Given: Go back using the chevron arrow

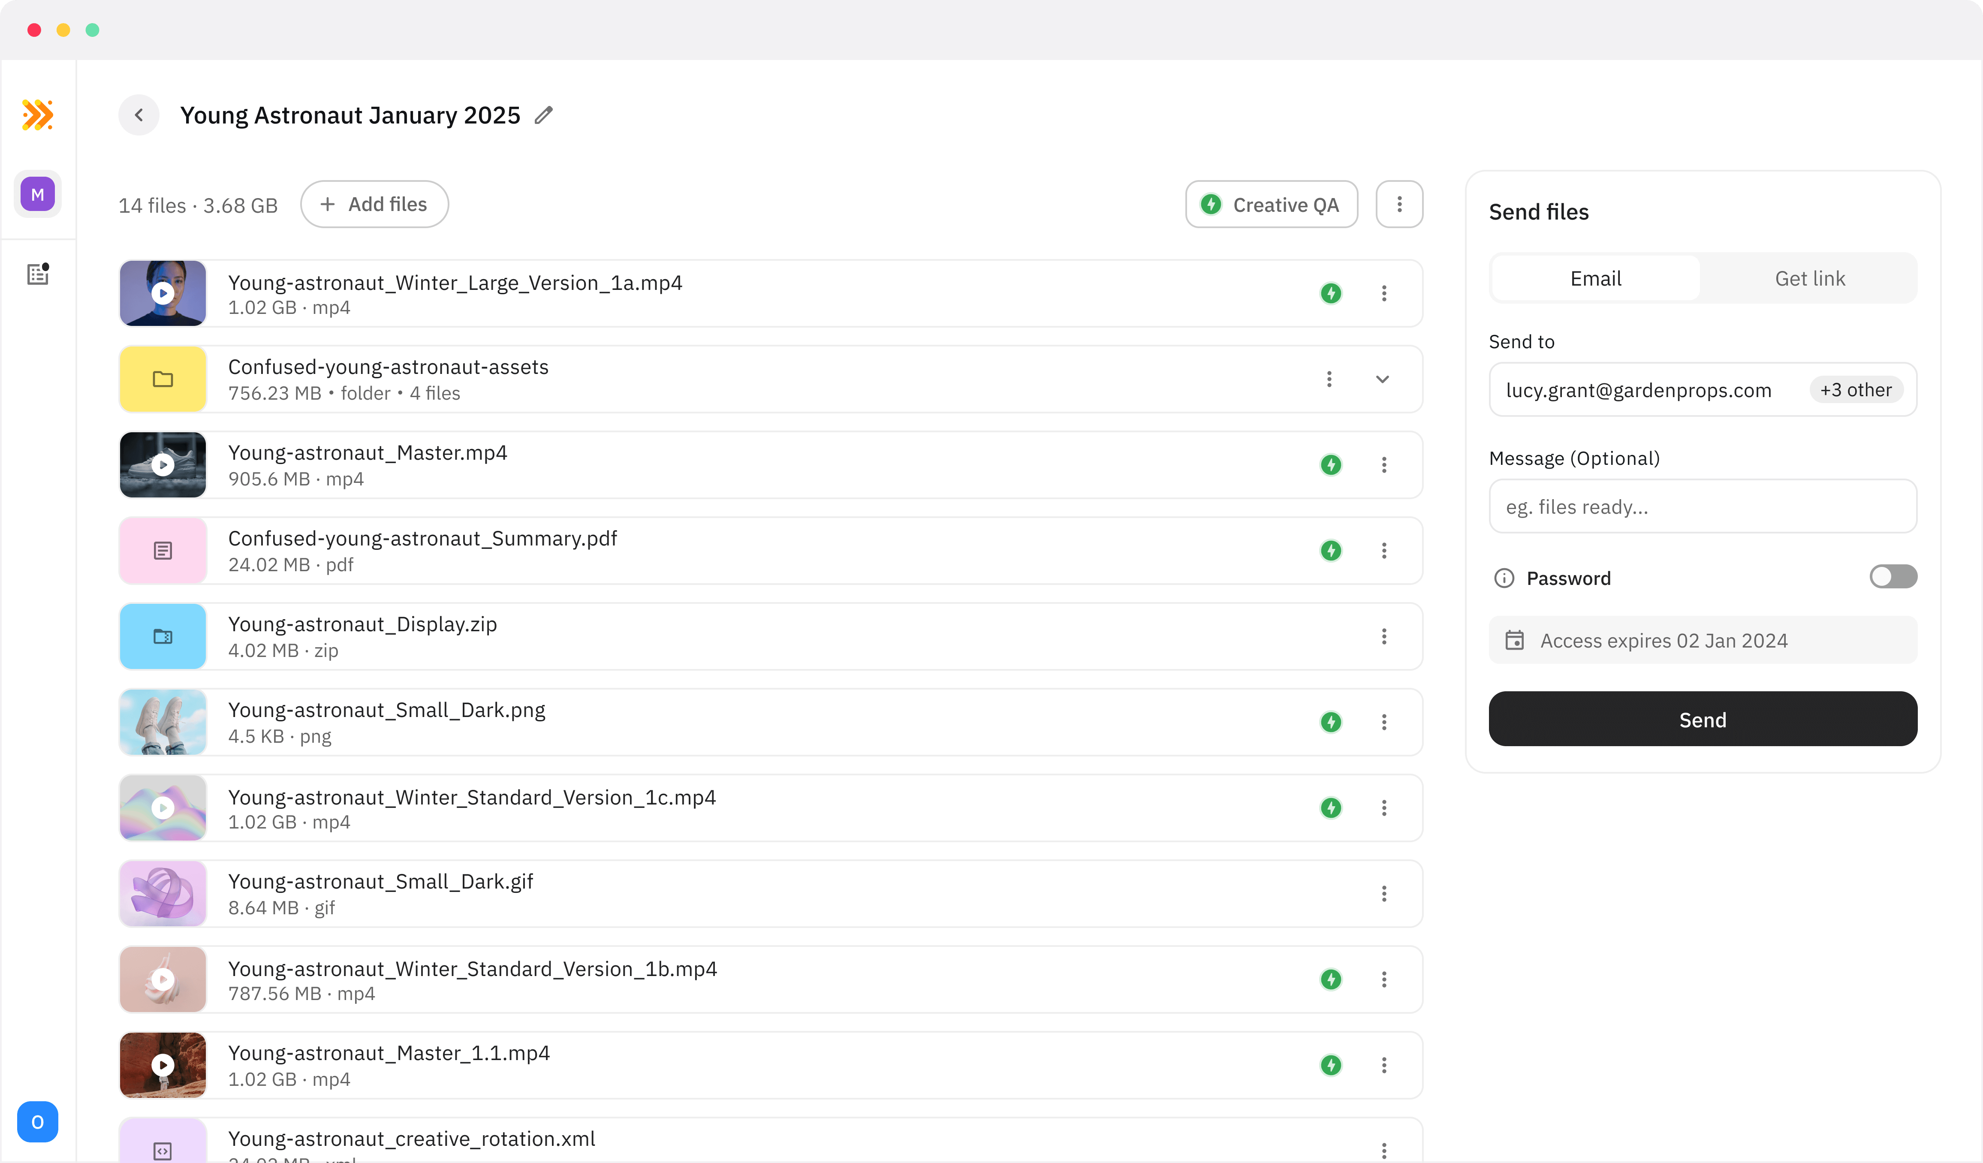Looking at the screenshot, I should (x=139, y=115).
